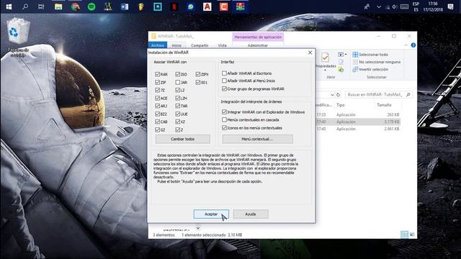Open Spotify from the taskbar

coord(91,6)
